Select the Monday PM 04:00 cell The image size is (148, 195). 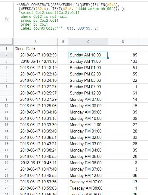coord(88,150)
